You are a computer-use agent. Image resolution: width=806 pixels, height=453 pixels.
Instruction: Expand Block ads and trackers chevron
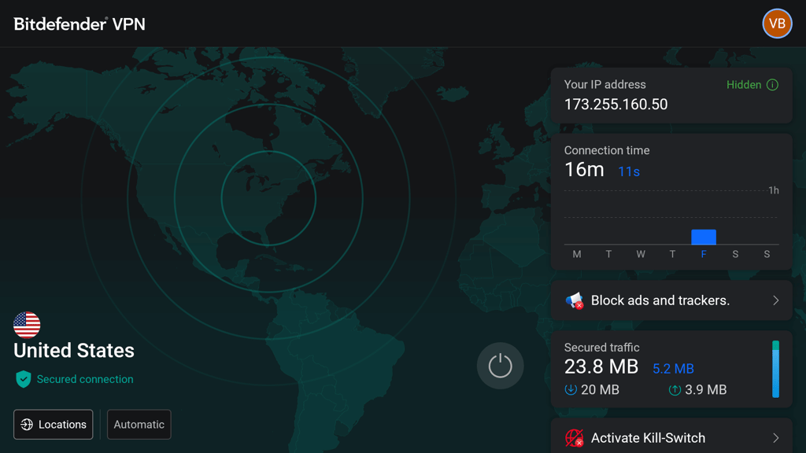coord(775,300)
